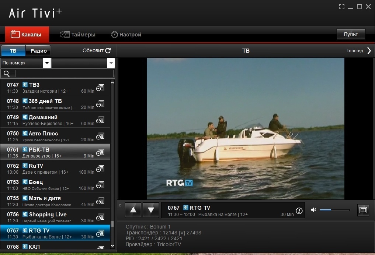Click the channel search magnifier icon
The height and width of the screenshot is (255, 375).
[x=7, y=74]
